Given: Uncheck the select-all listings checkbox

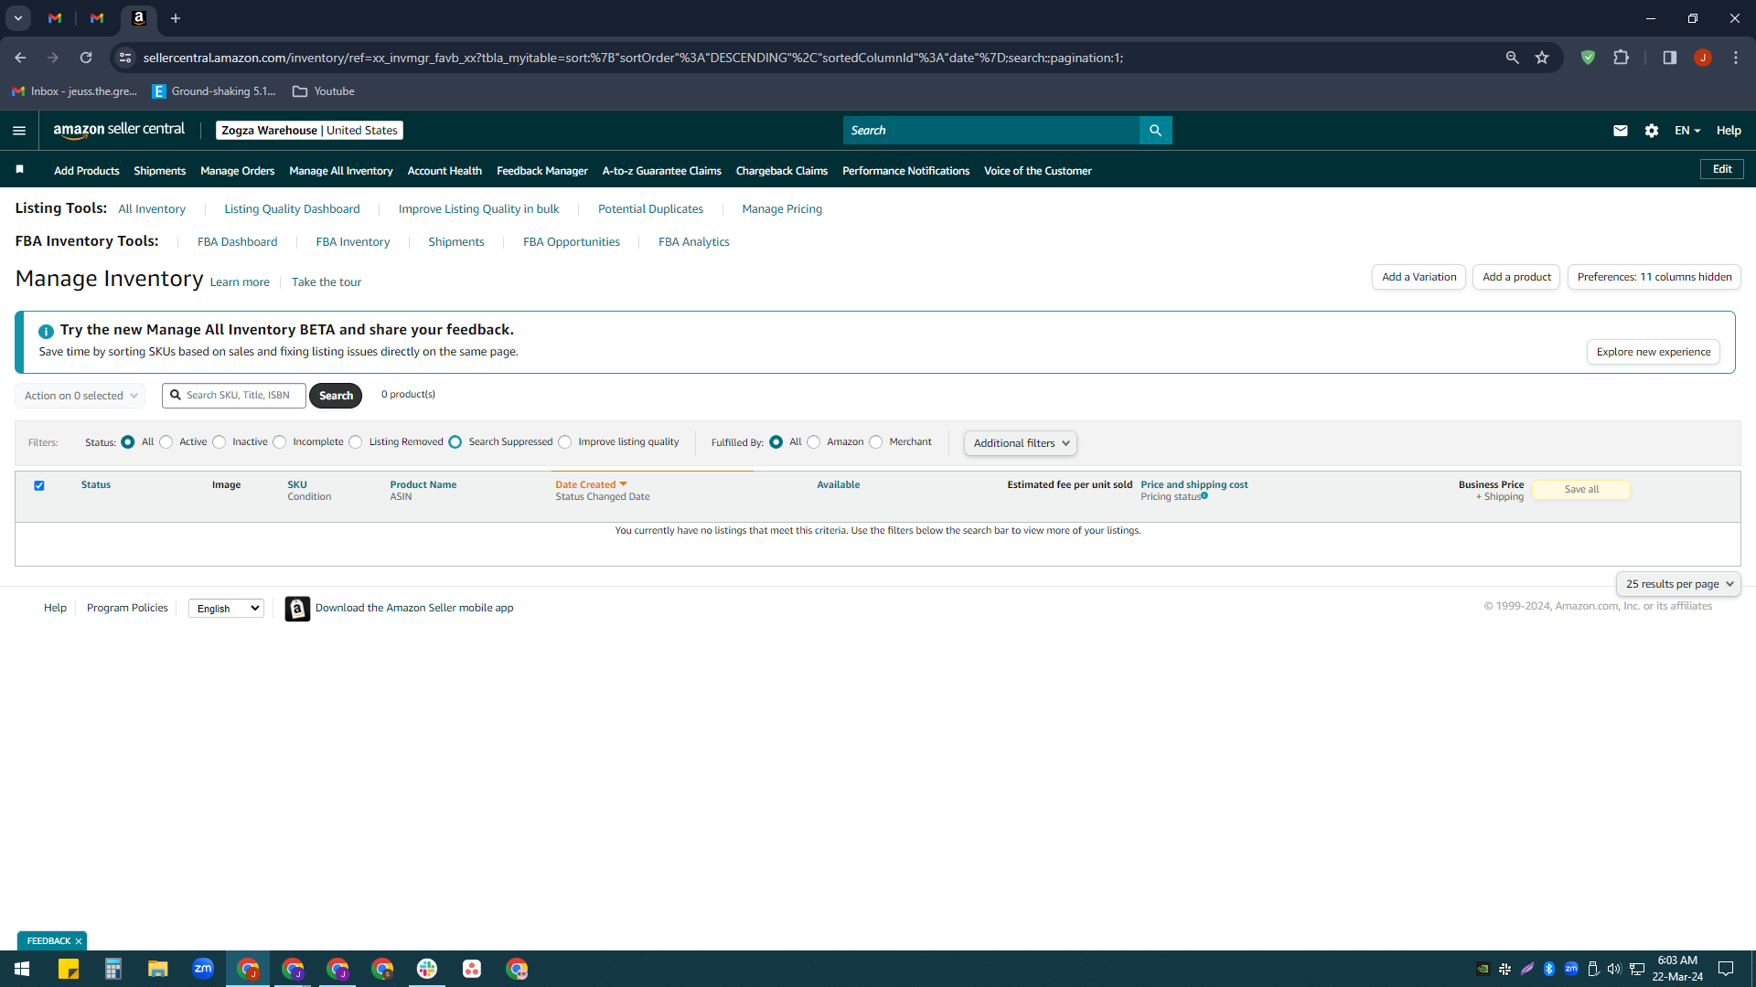Looking at the screenshot, I should pos(39,485).
